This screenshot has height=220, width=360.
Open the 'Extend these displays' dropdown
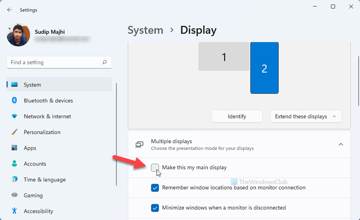[x=306, y=116]
